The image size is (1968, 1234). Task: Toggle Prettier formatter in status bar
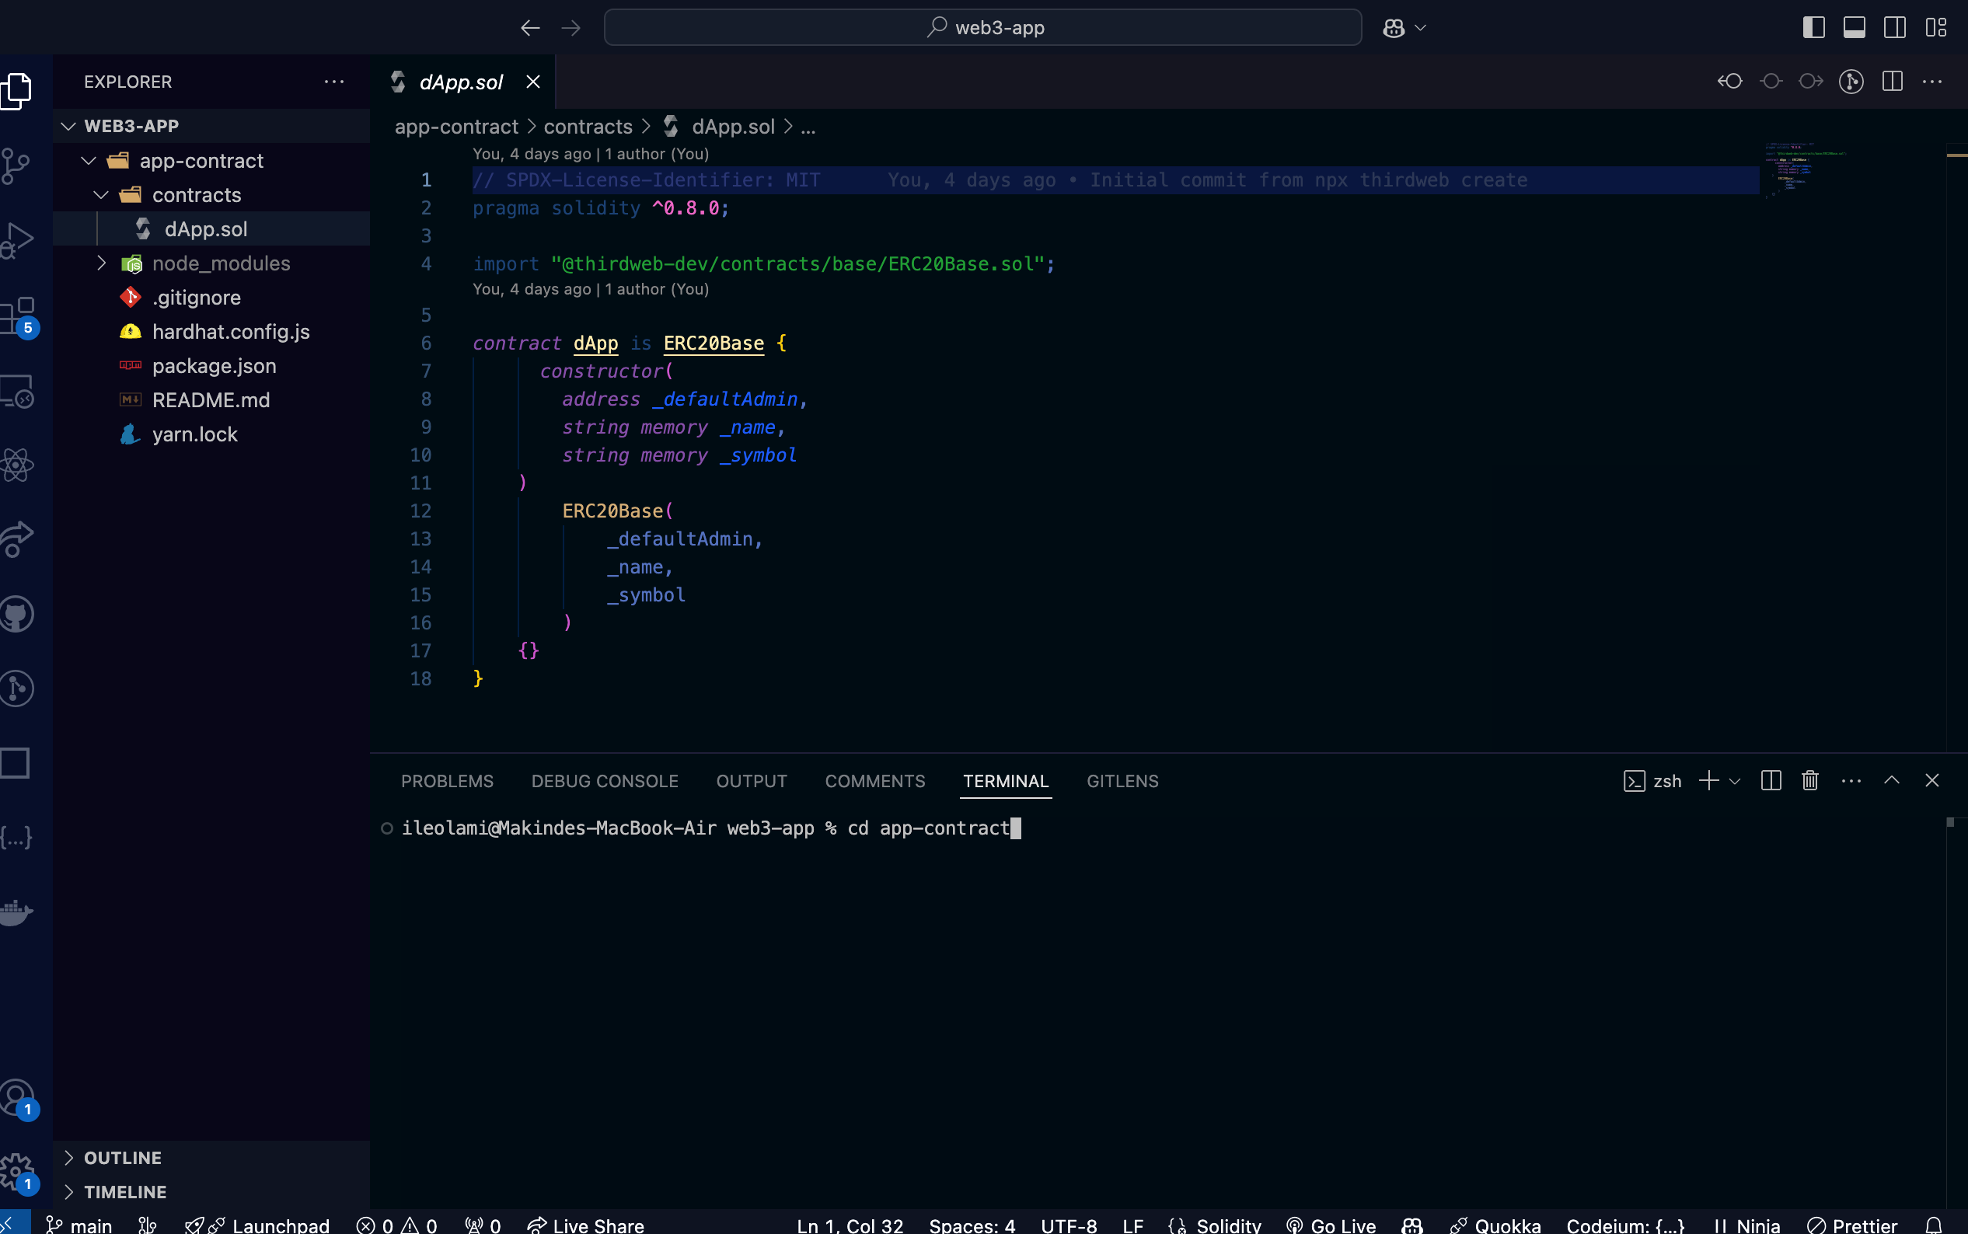[1852, 1225]
